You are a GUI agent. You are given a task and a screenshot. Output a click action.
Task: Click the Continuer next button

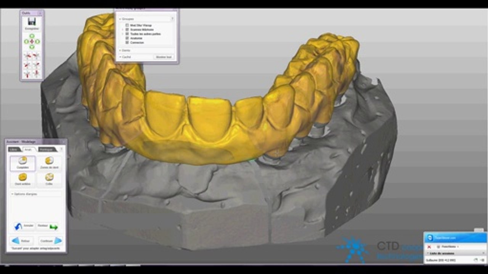tap(50, 241)
